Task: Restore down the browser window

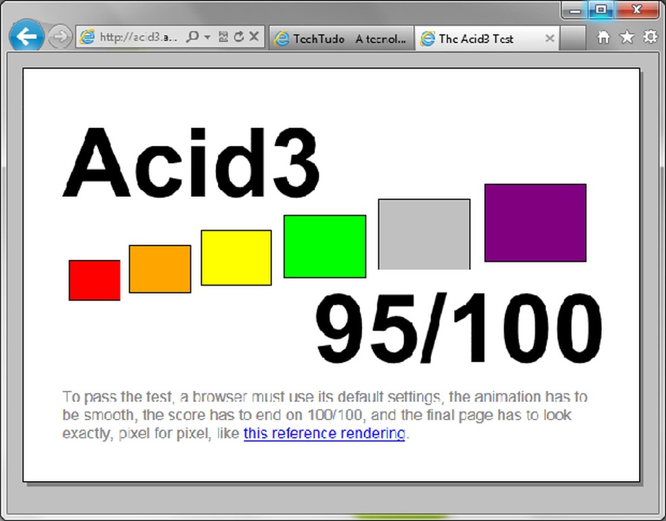Action: [600, 9]
